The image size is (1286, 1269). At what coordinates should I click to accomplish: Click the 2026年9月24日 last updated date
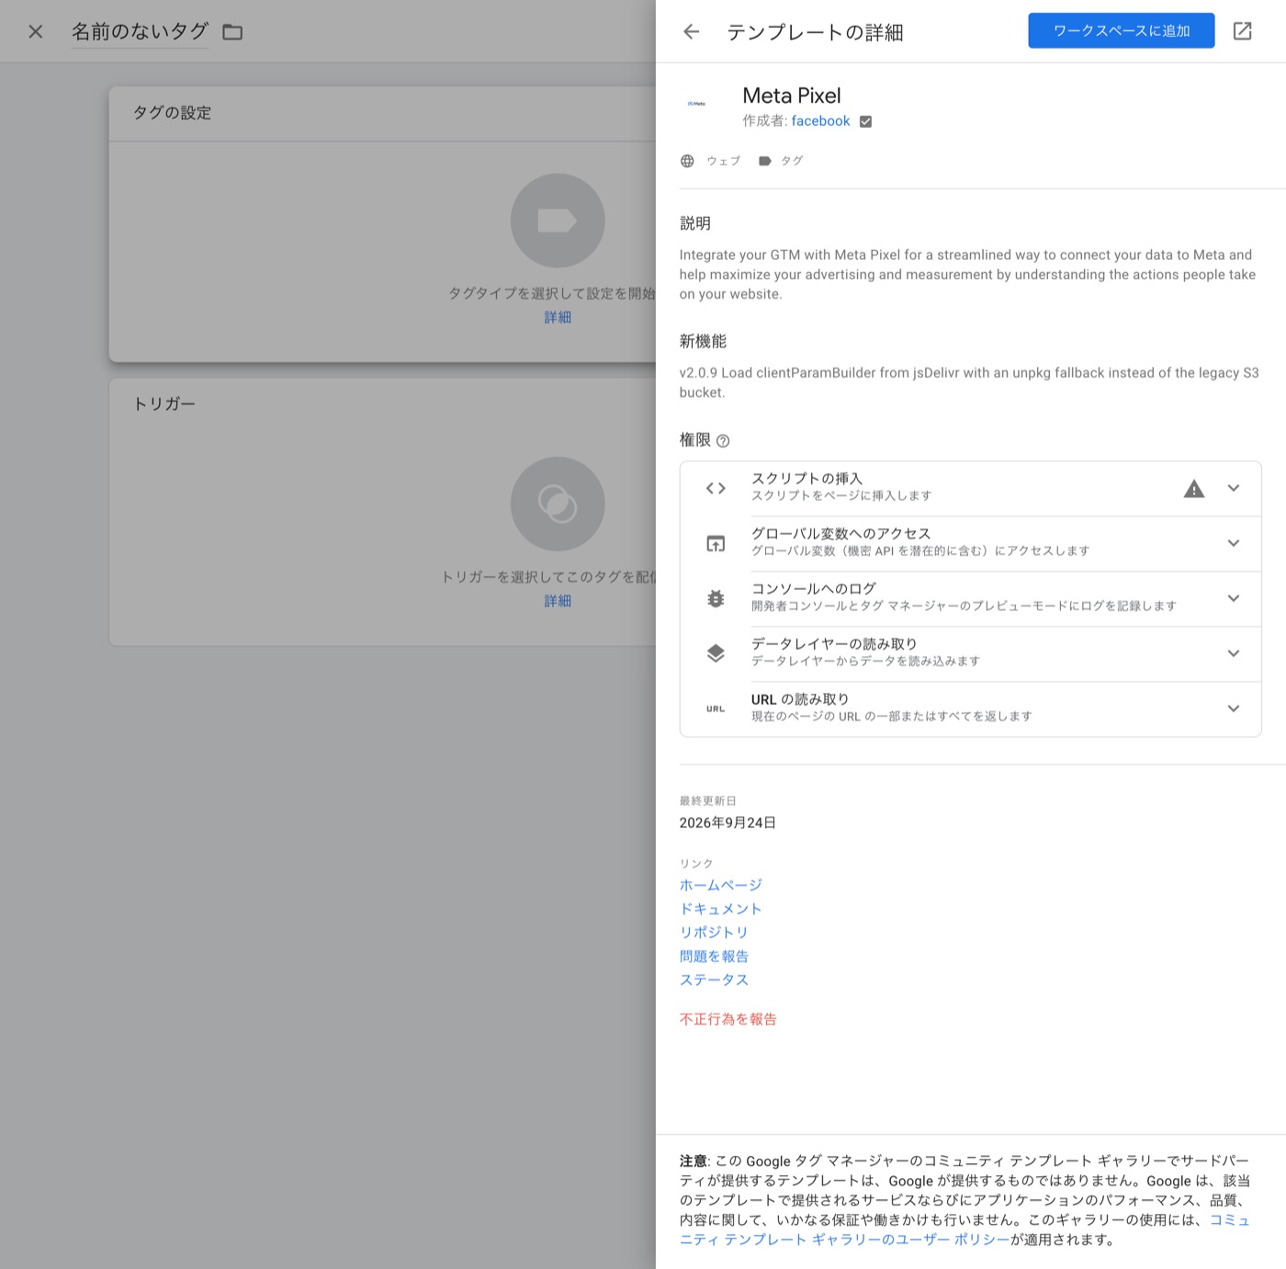pos(728,822)
